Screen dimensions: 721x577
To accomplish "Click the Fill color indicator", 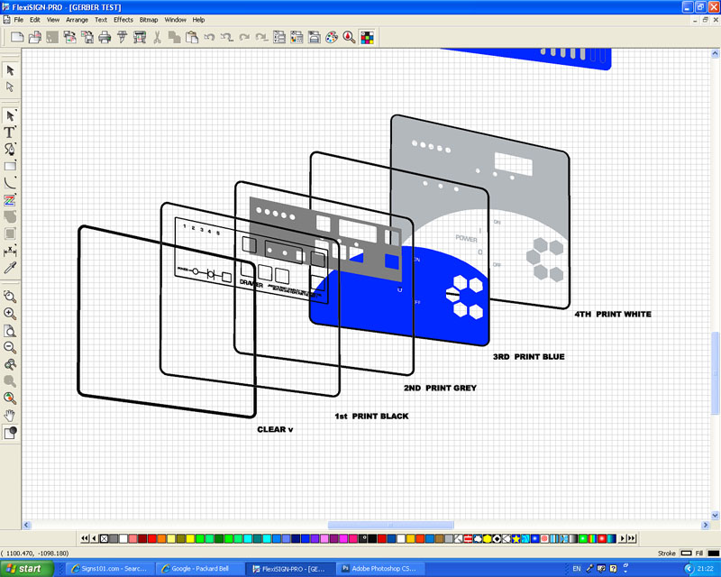I will pos(714,553).
